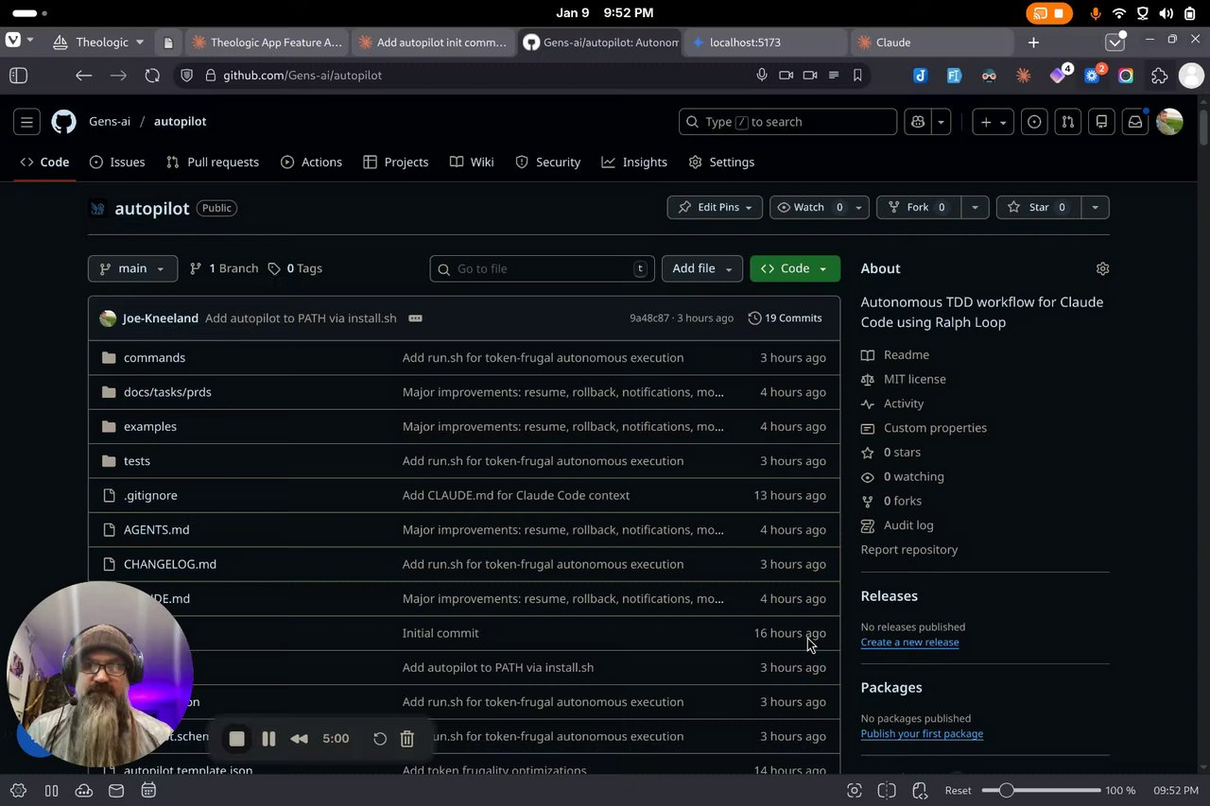The height and width of the screenshot is (806, 1210).
Task: Open the About section settings gear
Action: (1102, 268)
